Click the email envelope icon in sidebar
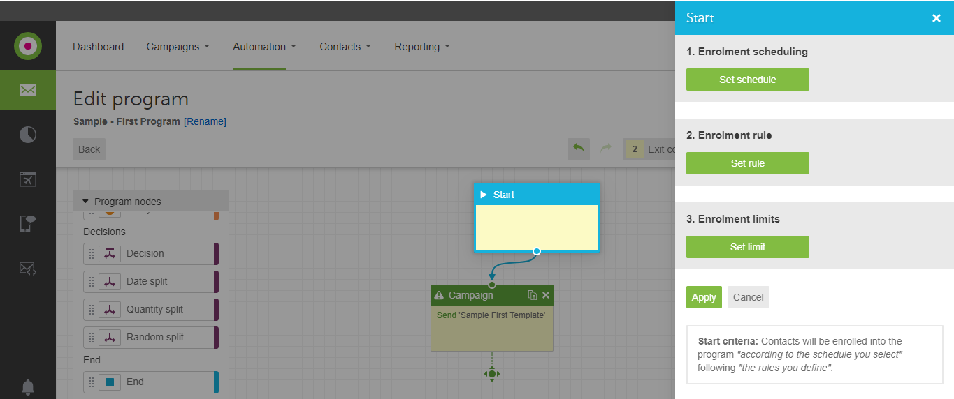Image resolution: width=954 pixels, height=399 pixels. pyautogui.click(x=28, y=90)
